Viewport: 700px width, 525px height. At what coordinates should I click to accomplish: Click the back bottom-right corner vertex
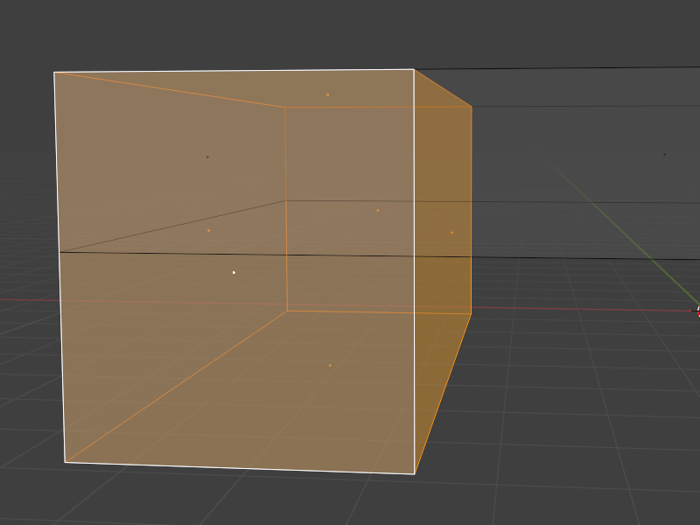click(x=472, y=313)
